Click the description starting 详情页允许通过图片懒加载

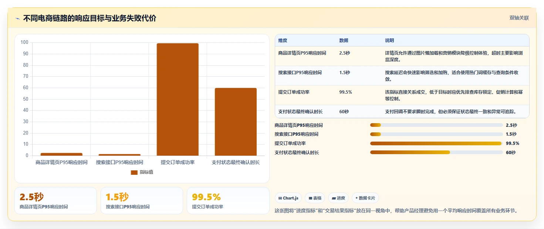point(454,56)
